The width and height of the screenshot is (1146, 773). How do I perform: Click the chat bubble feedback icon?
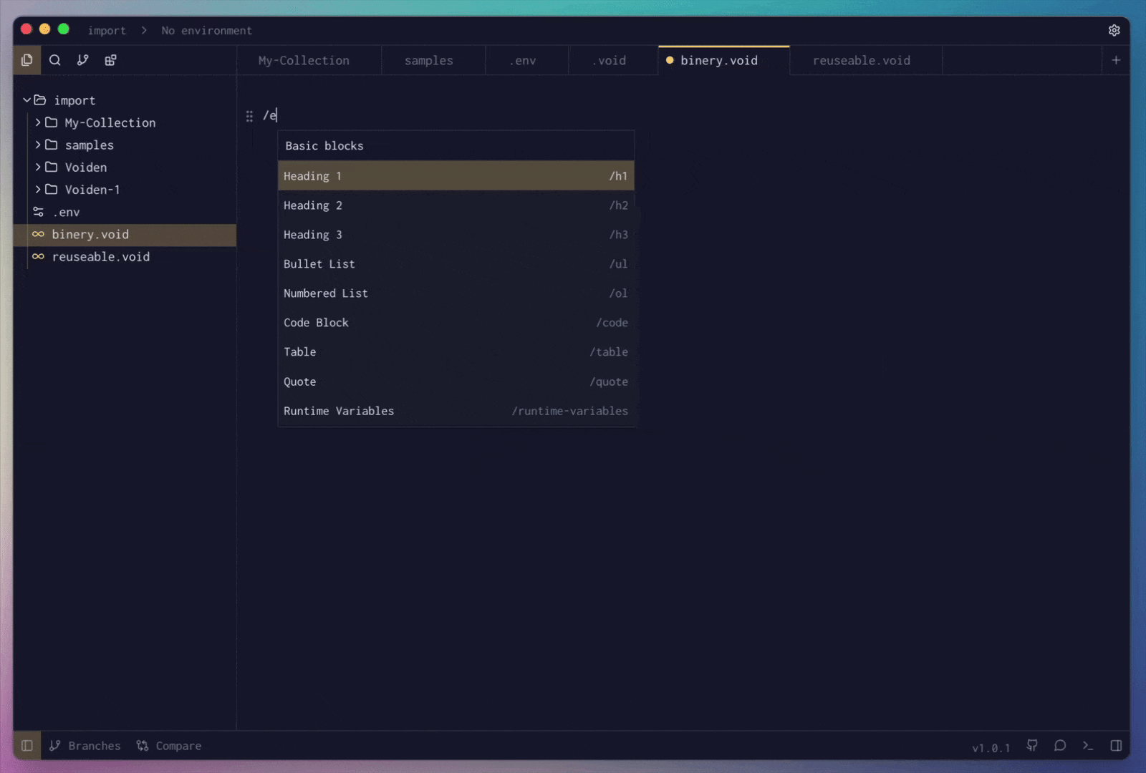(1060, 746)
